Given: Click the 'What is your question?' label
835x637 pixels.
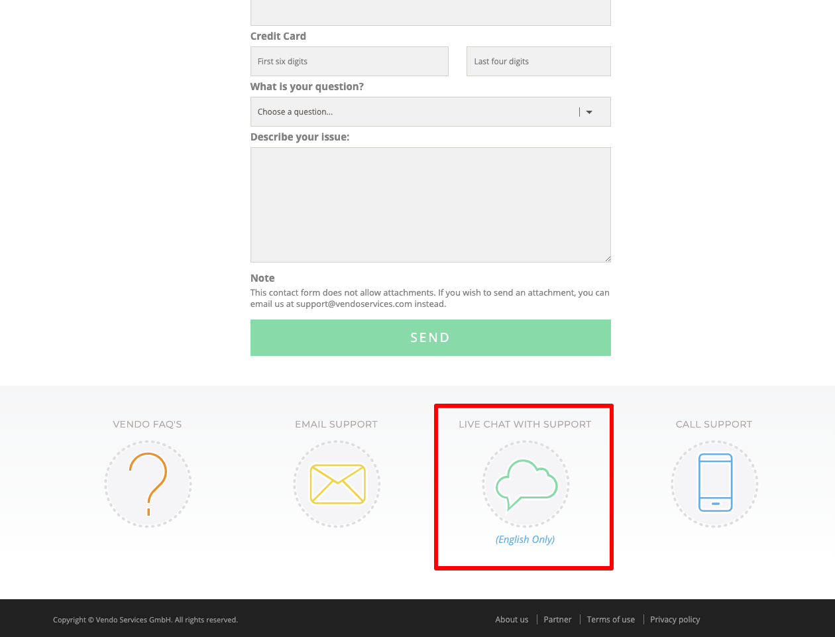Looking at the screenshot, I should (x=307, y=87).
